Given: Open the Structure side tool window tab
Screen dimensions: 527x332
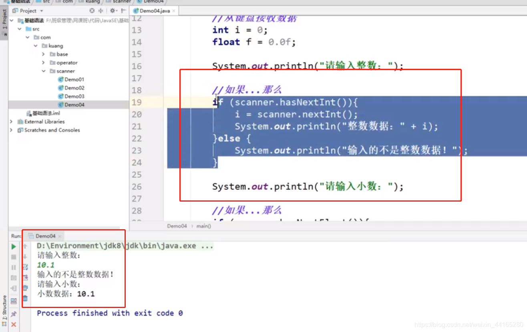Looking at the screenshot, I should 4,310.
